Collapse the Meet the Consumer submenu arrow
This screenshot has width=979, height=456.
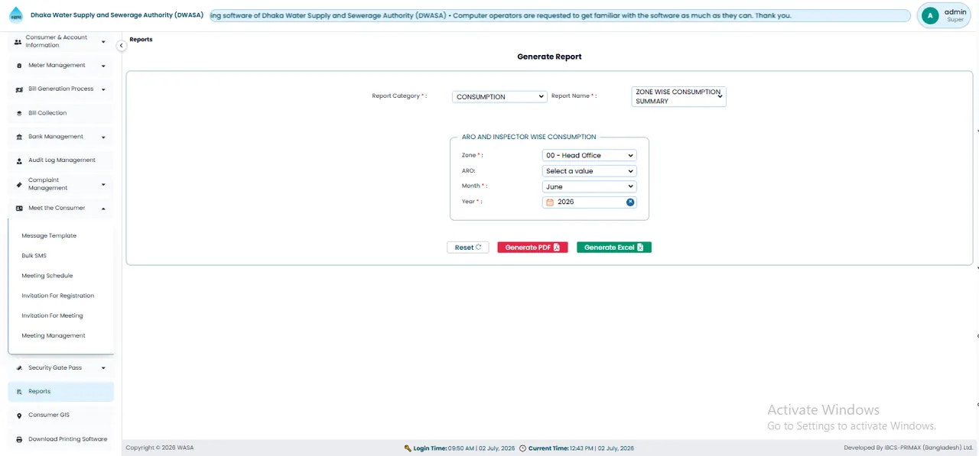coord(103,209)
